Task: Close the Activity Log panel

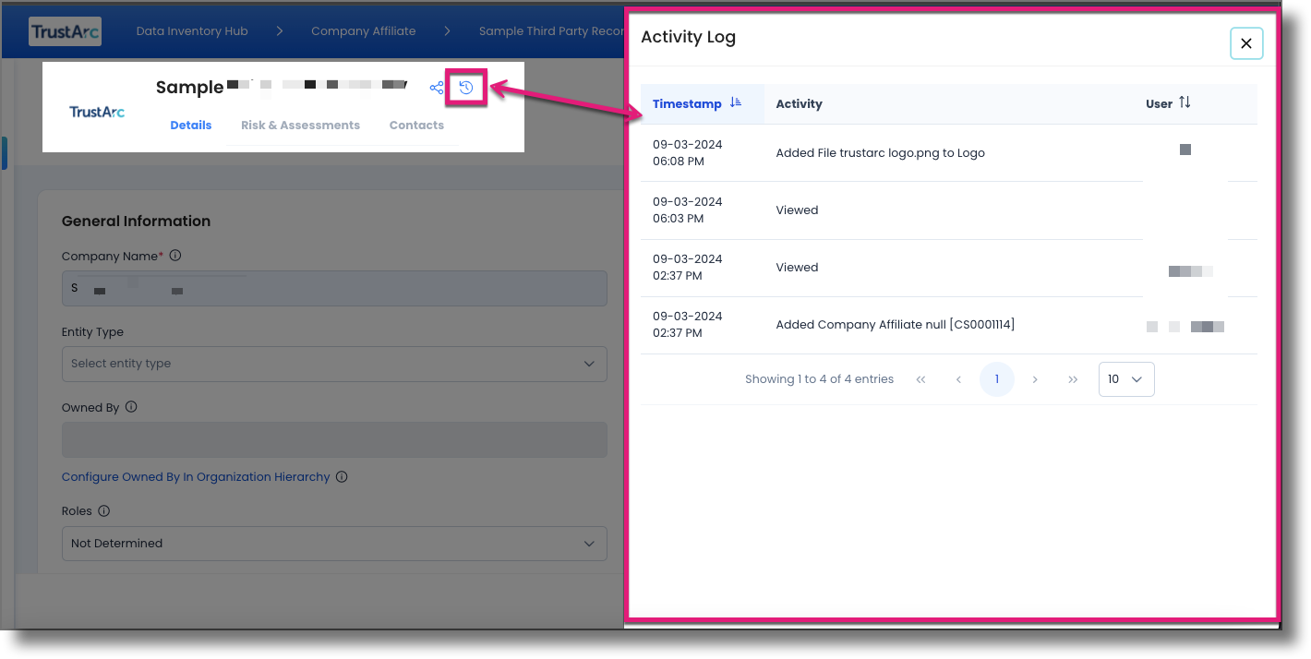Action: (1246, 43)
